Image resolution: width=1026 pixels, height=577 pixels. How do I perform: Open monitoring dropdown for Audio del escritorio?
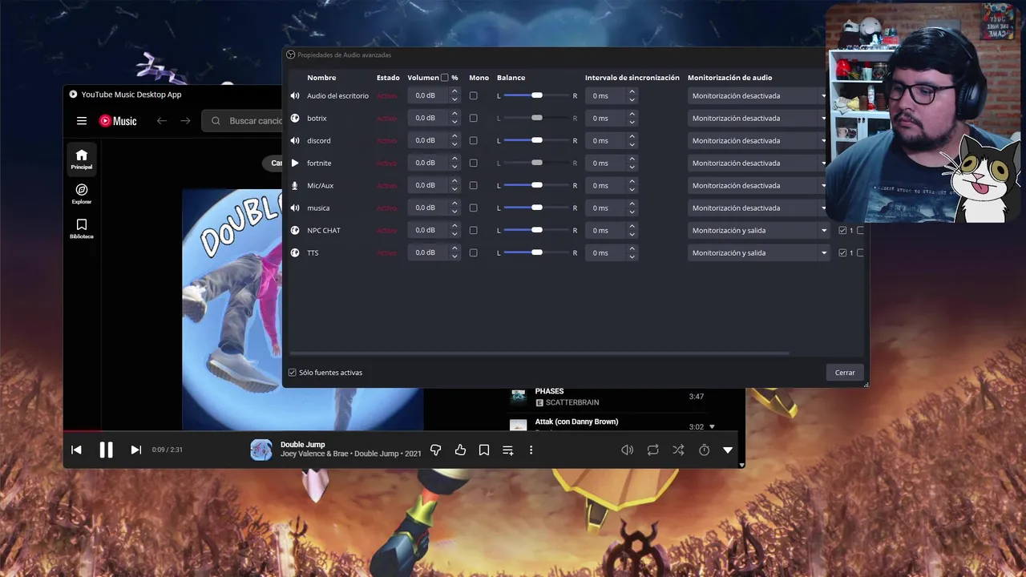[x=758, y=95]
